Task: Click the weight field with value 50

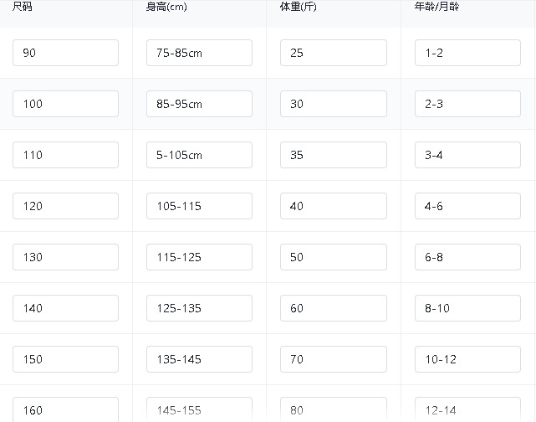Action: 334,257
